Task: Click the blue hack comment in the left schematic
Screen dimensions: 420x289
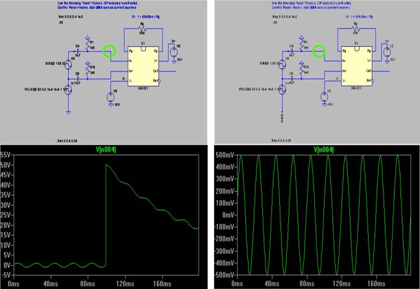Action: tap(97, 5)
